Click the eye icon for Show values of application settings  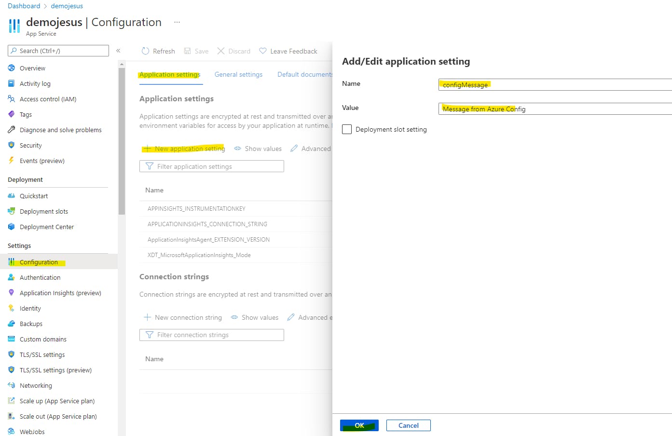point(238,149)
